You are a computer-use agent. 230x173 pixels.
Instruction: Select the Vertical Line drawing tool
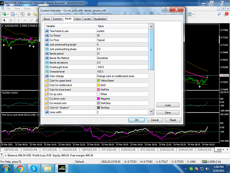tap(18, 20)
